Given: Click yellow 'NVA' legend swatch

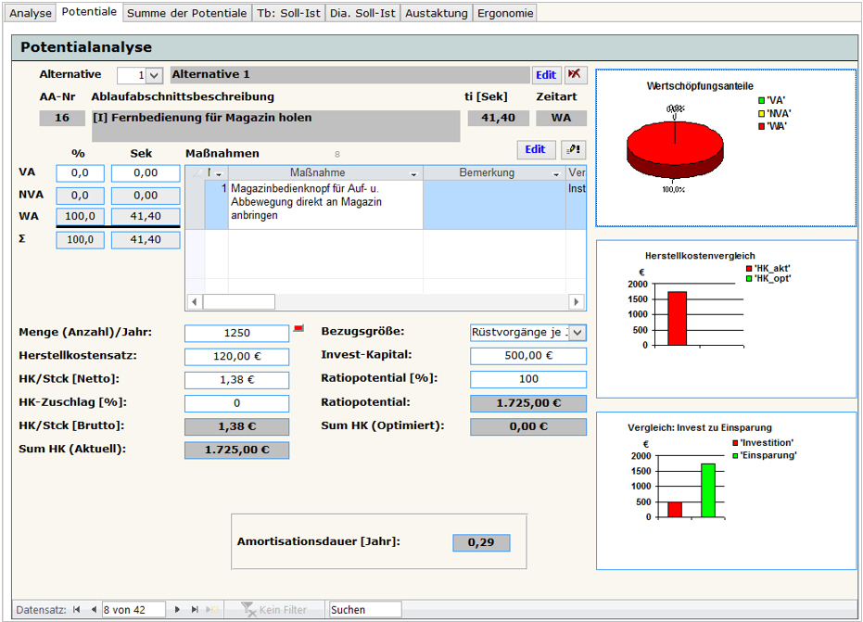Looking at the screenshot, I should point(762,113).
